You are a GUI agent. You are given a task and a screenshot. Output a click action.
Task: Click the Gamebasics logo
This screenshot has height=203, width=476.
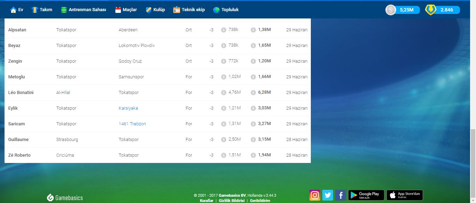[x=65, y=198]
